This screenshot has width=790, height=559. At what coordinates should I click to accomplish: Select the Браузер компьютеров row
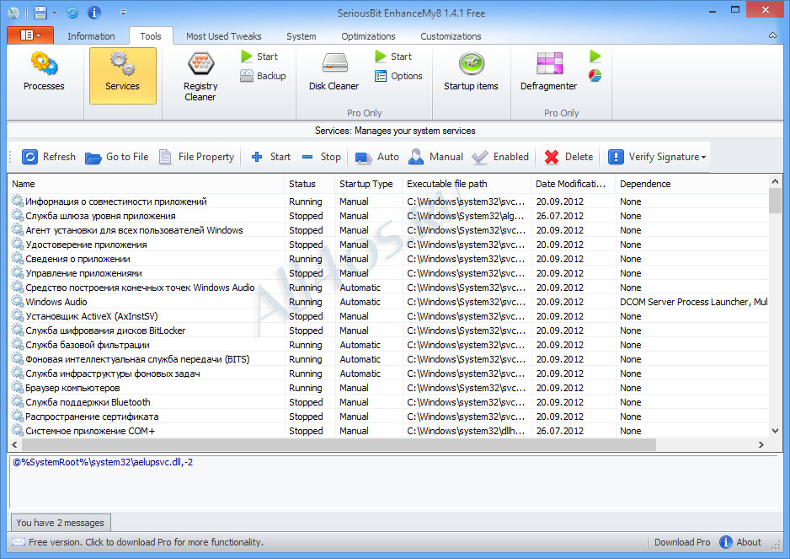389,388
